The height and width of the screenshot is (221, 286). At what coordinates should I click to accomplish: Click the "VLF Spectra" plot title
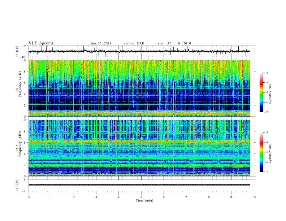click(x=41, y=43)
